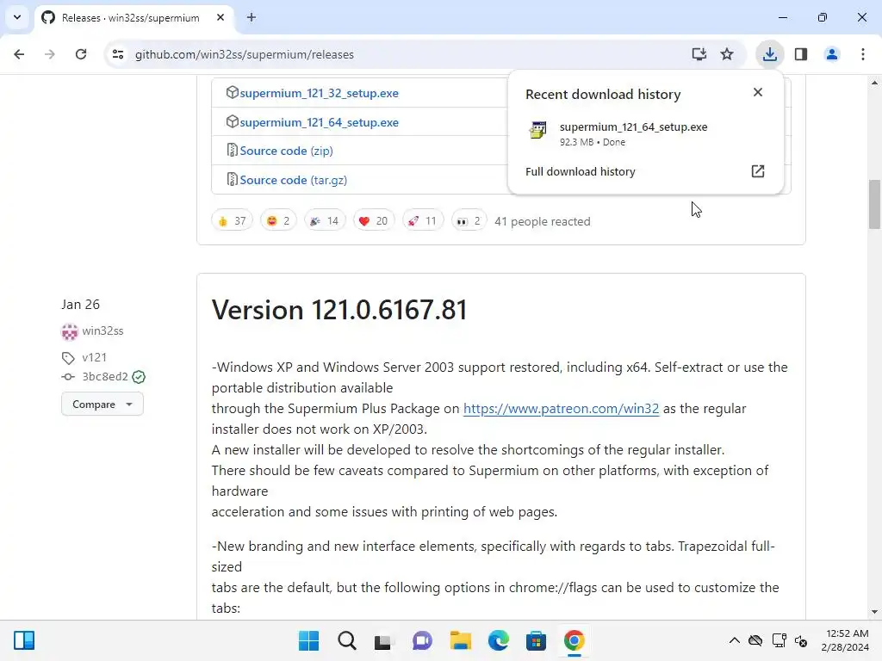Viewport: 882px width, 661px height.
Task: Open the win32ss author profile
Action: pyautogui.click(x=102, y=331)
